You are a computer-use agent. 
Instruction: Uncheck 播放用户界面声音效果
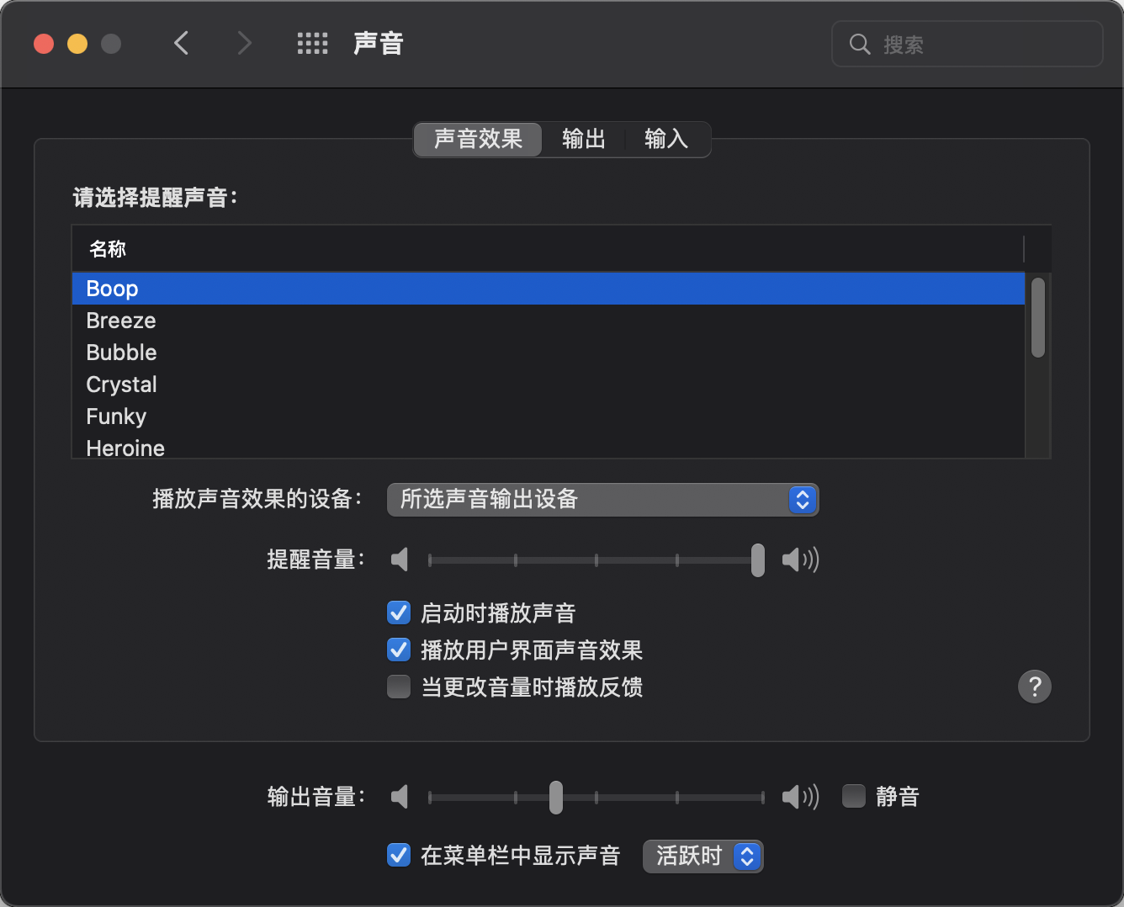[399, 650]
